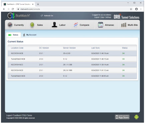
Task: Open the Currently gauge section
Action: [x=16, y=25]
